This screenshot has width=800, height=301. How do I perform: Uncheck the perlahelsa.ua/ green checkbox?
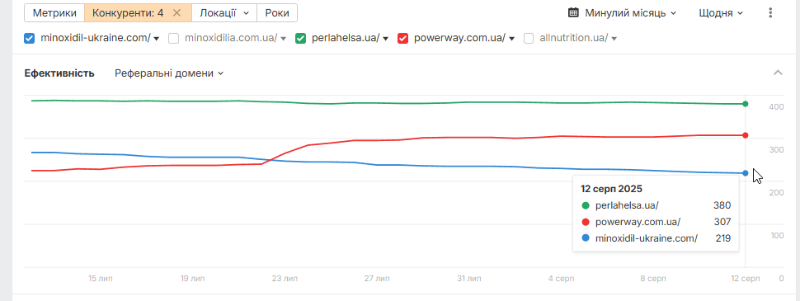(300, 38)
